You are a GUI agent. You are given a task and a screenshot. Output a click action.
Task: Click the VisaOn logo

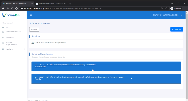click(10, 15)
